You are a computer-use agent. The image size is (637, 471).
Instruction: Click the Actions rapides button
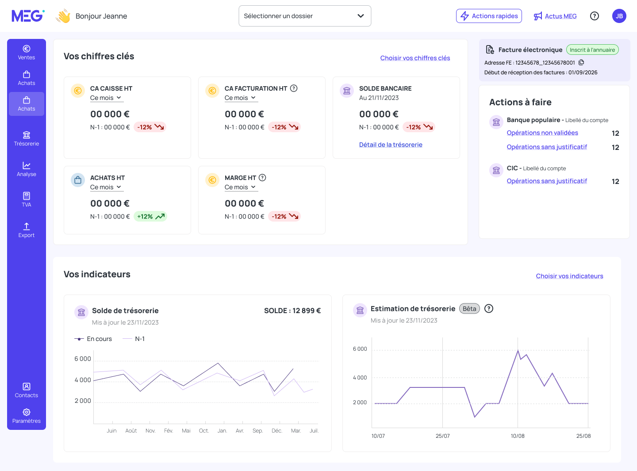[489, 16]
